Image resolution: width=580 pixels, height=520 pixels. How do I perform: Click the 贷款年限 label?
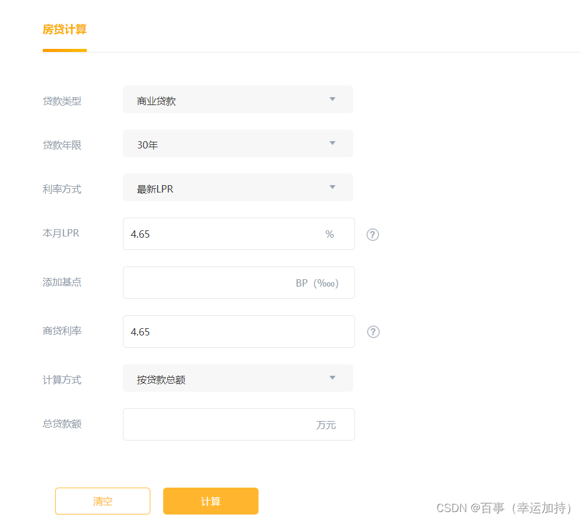click(62, 145)
